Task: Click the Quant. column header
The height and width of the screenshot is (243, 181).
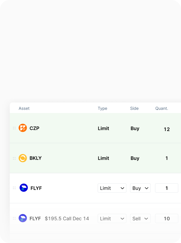Action: [x=162, y=108]
